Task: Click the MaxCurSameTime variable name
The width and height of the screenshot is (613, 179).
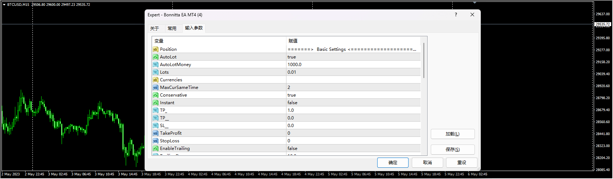Action: pos(179,88)
